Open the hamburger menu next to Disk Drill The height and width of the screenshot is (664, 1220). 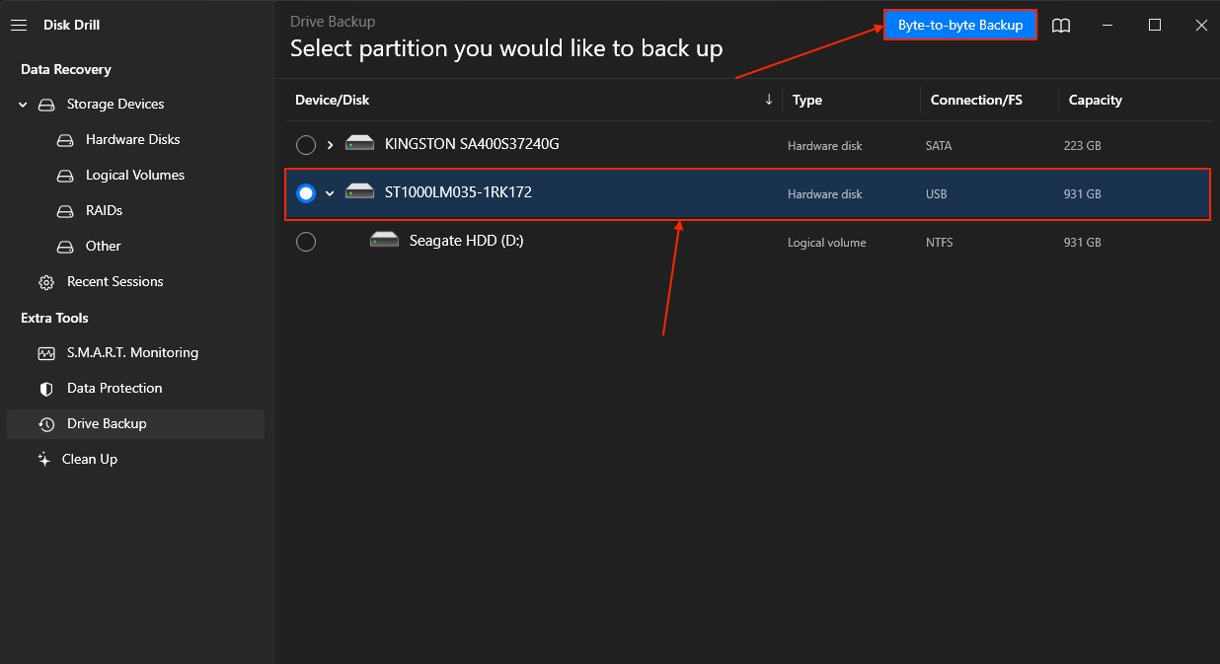[18, 26]
